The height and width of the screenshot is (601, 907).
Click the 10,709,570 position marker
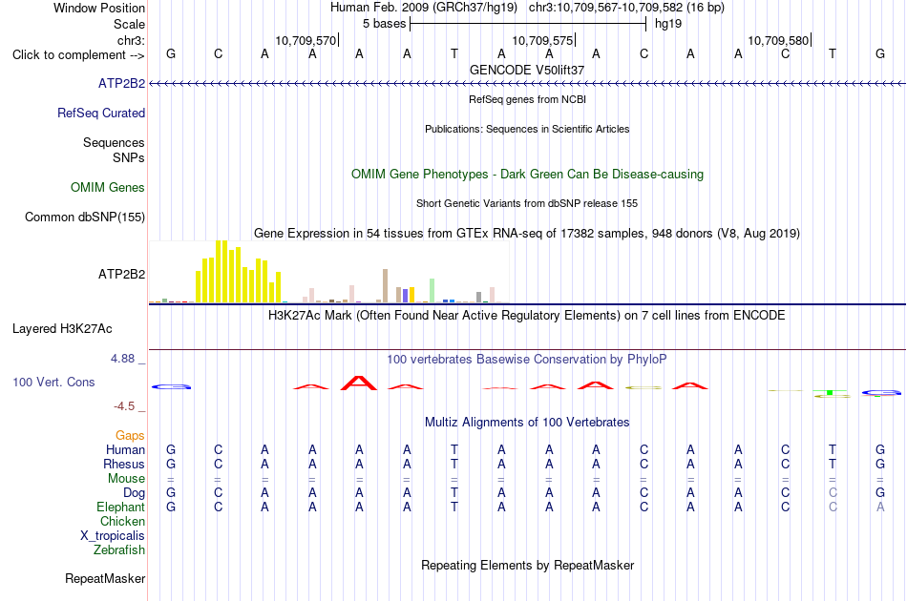point(306,40)
